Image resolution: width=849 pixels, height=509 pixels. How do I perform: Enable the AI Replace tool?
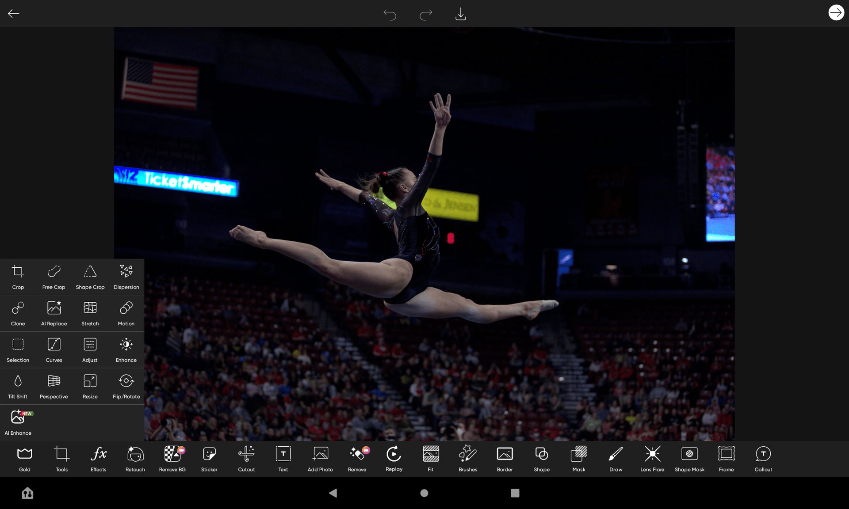pyautogui.click(x=54, y=313)
